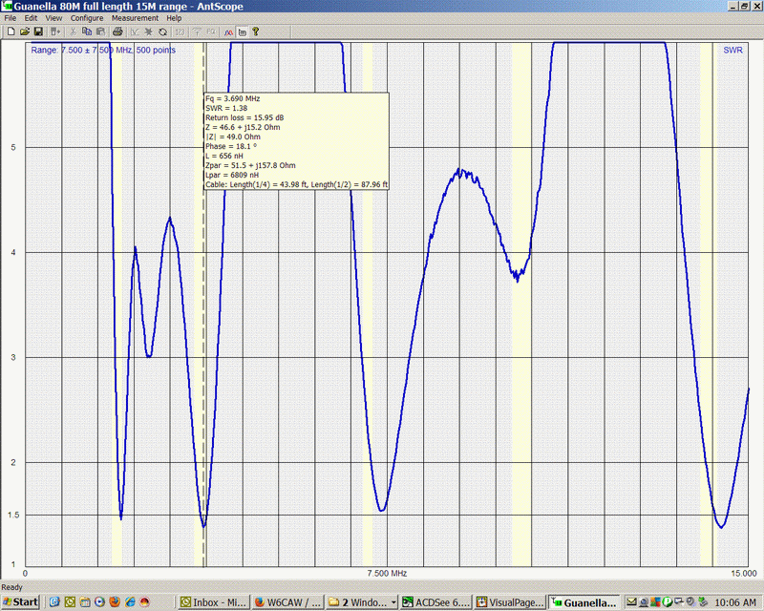Screen dimensions: 764x611
Task: Open the Configure menu
Action: [x=87, y=18]
